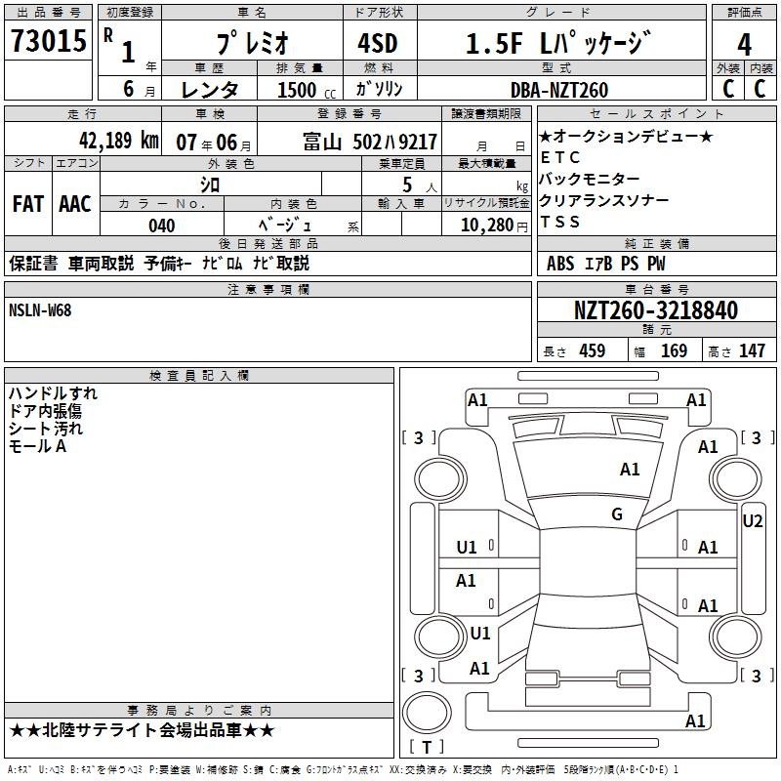Viewport: 781px width, 781px height.
Task: Click the G mark on the windshield diagram
Action: tap(617, 514)
